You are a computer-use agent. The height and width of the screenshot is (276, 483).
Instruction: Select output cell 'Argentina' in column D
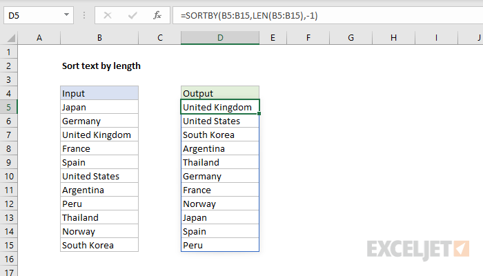pos(220,148)
